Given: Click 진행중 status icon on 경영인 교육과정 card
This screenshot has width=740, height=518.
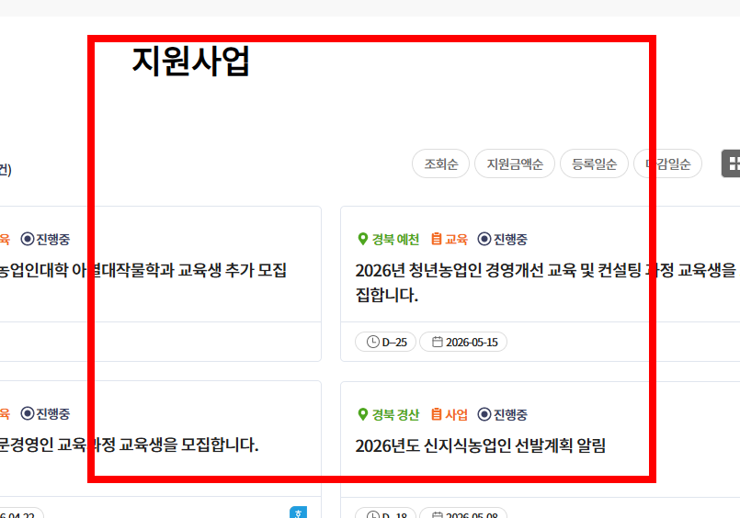Looking at the screenshot, I should click(x=28, y=413).
